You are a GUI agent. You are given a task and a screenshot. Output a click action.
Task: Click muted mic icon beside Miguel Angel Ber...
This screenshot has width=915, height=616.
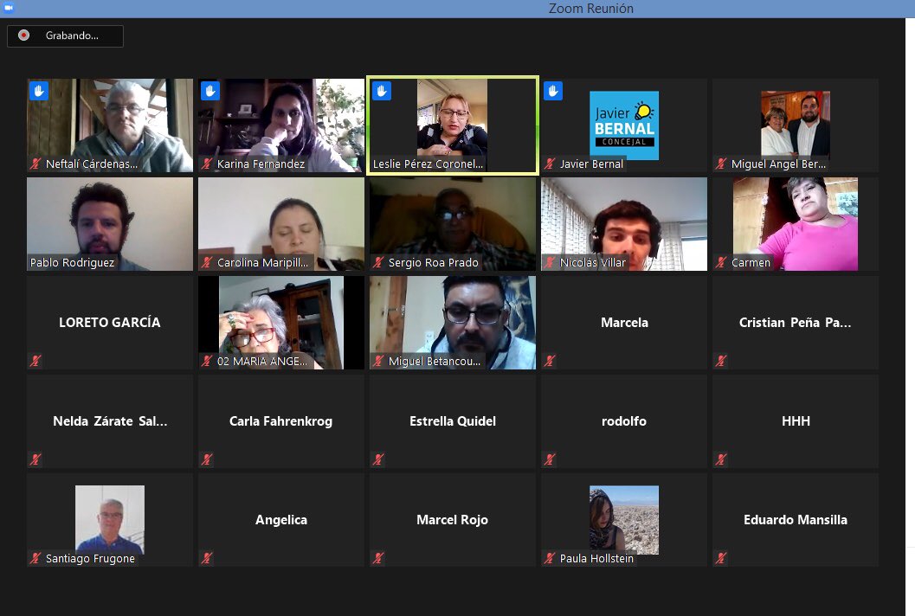[721, 164]
